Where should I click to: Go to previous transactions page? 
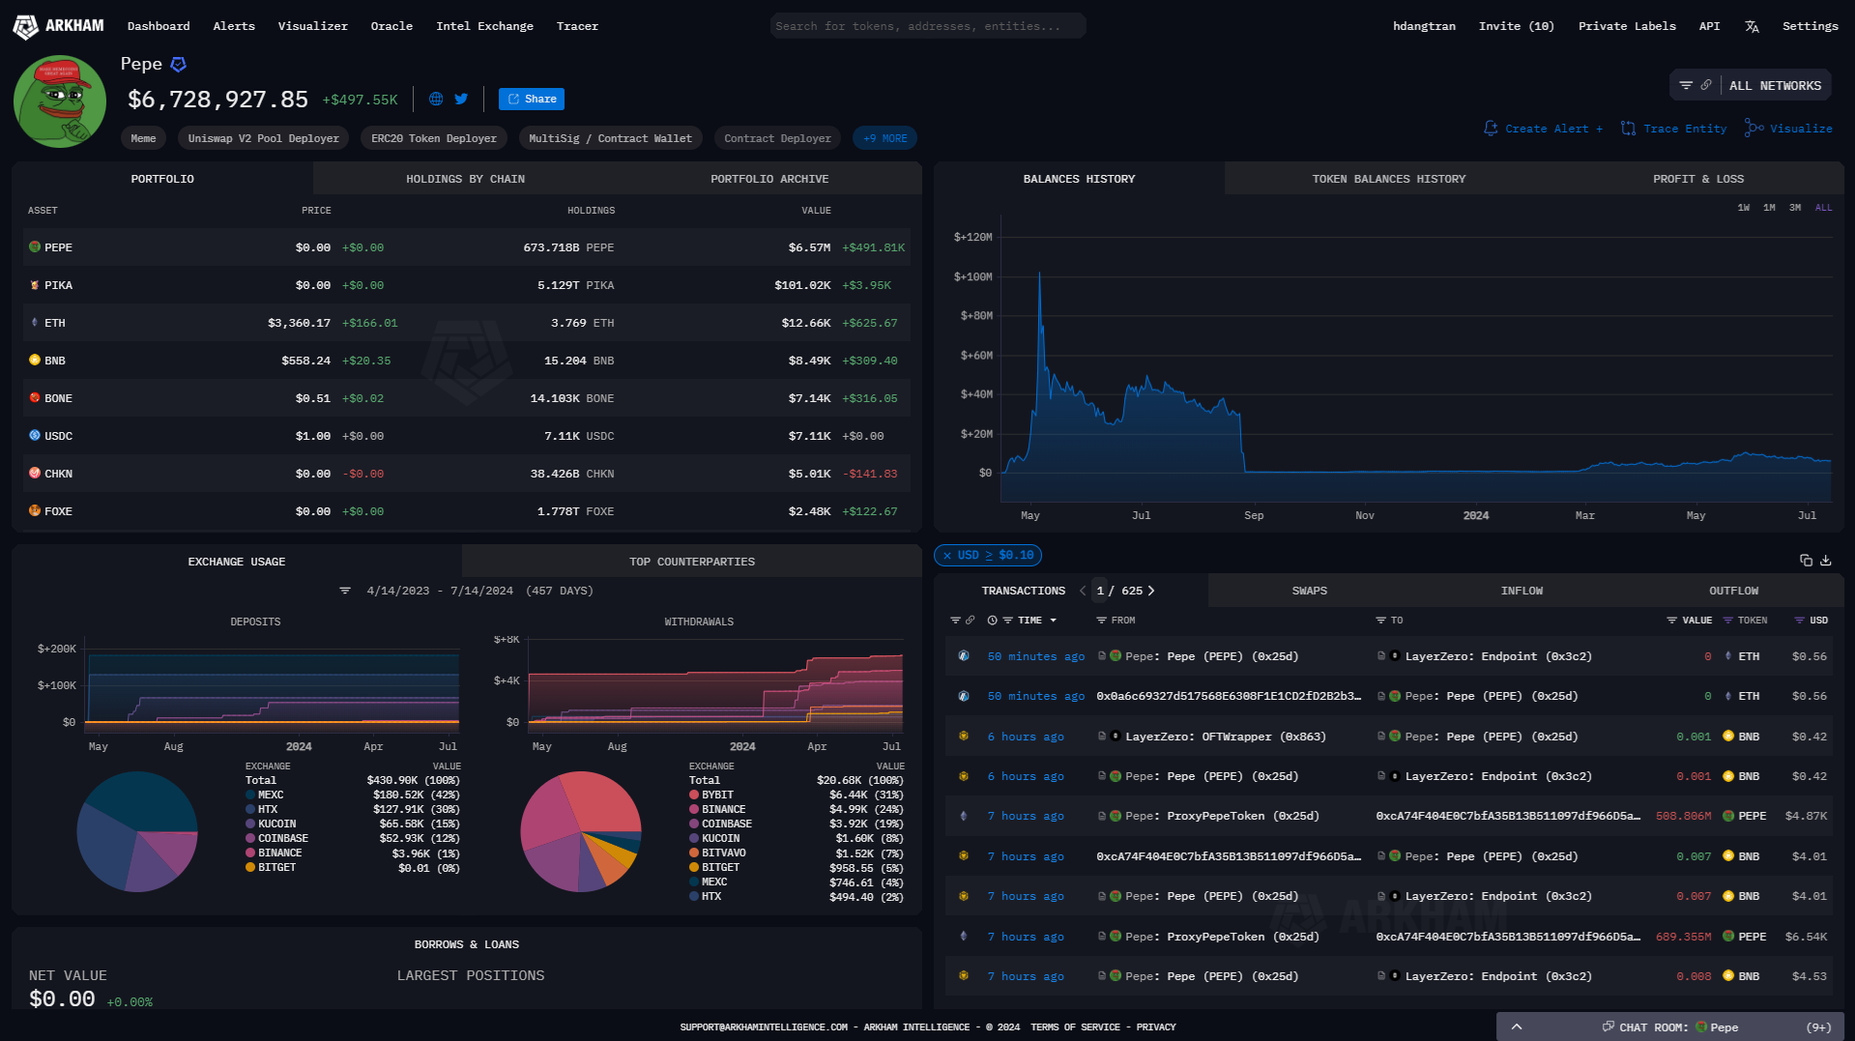1083,591
